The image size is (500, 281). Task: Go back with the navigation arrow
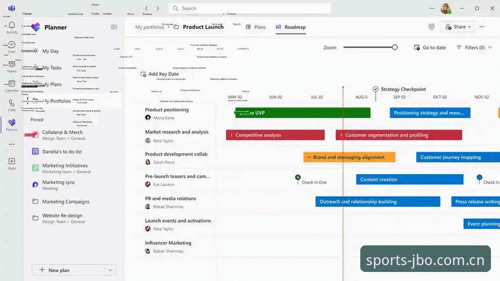pos(146,8)
